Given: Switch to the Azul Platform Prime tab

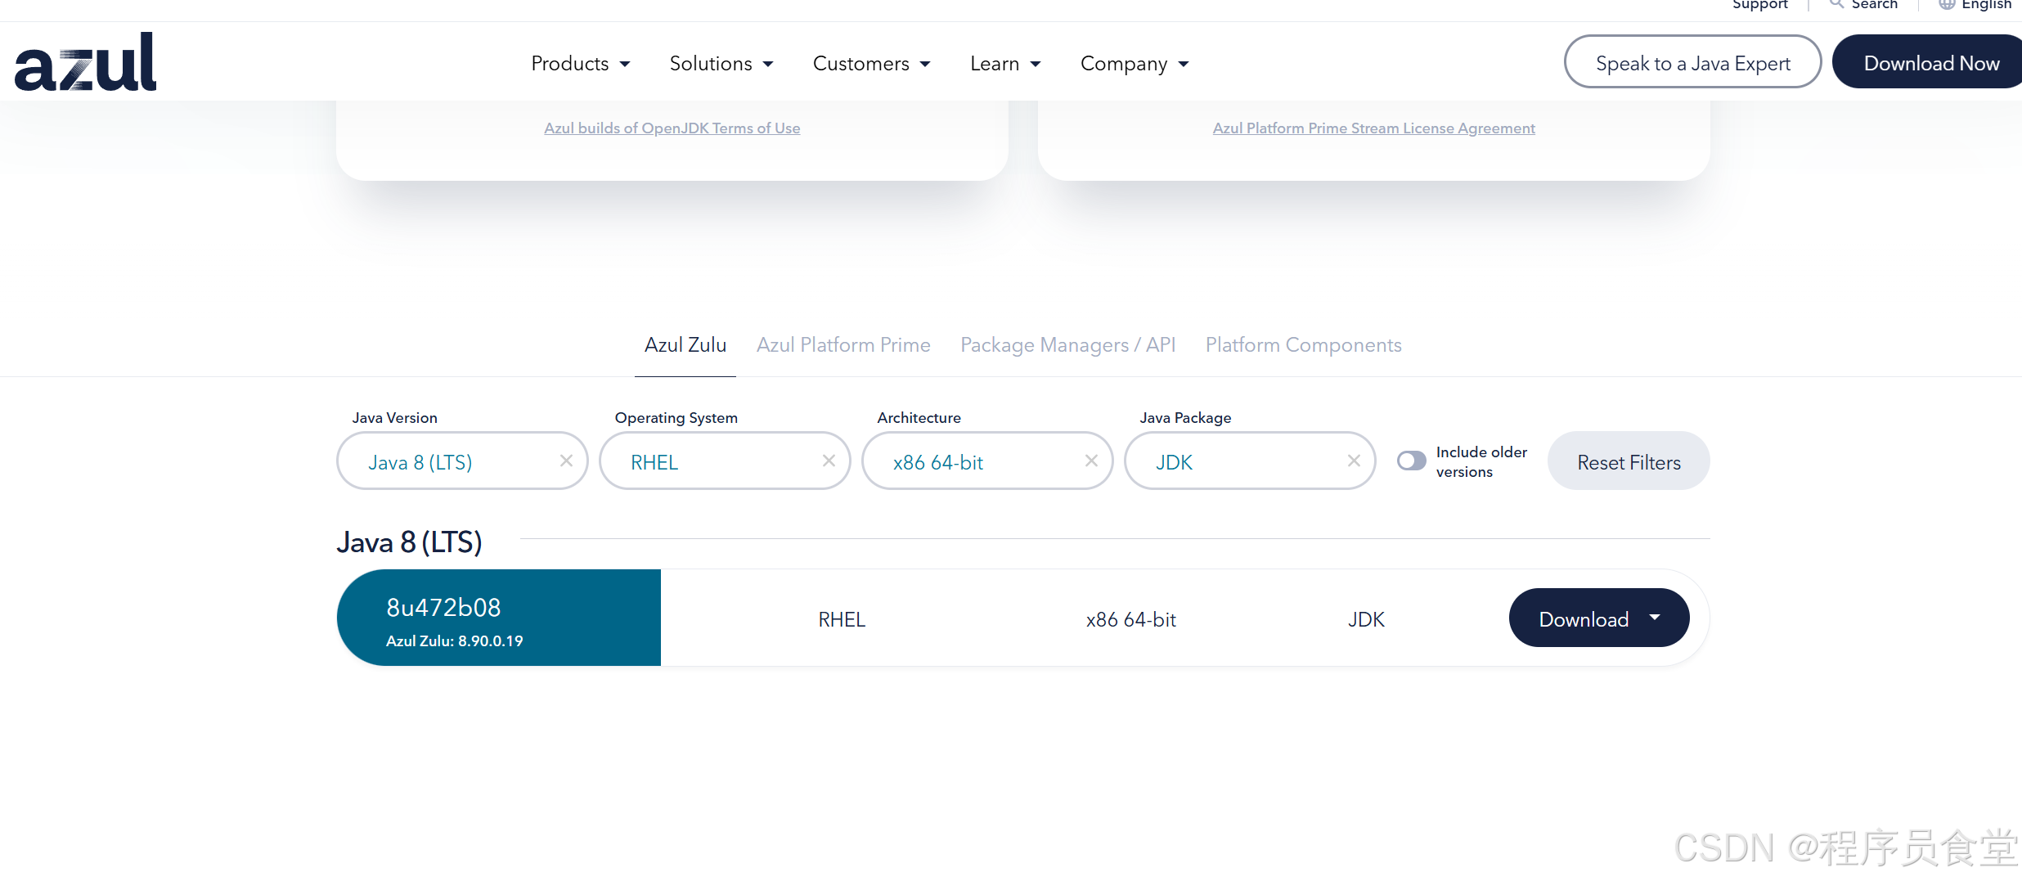Looking at the screenshot, I should pos(843,344).
